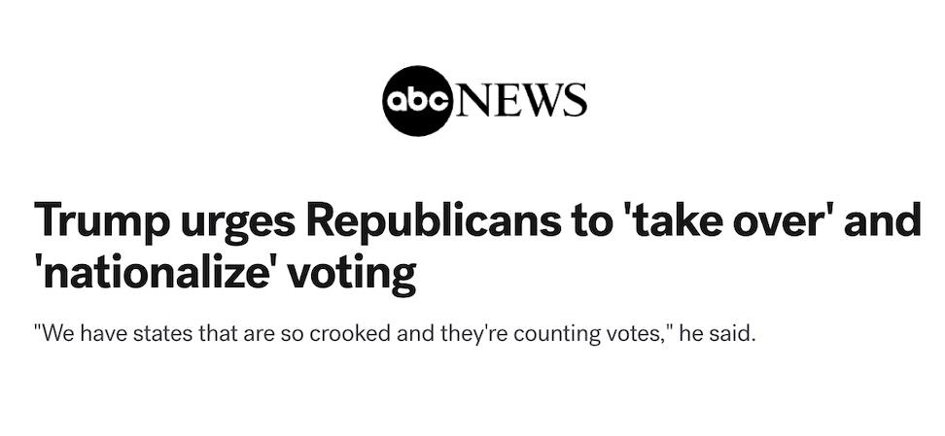Click the letter 'c' inside the abc logo

[x=440, y=102]
